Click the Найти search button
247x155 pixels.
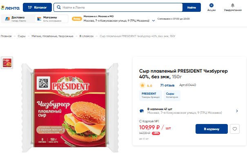pyautogui.click(x=191, y=7)
